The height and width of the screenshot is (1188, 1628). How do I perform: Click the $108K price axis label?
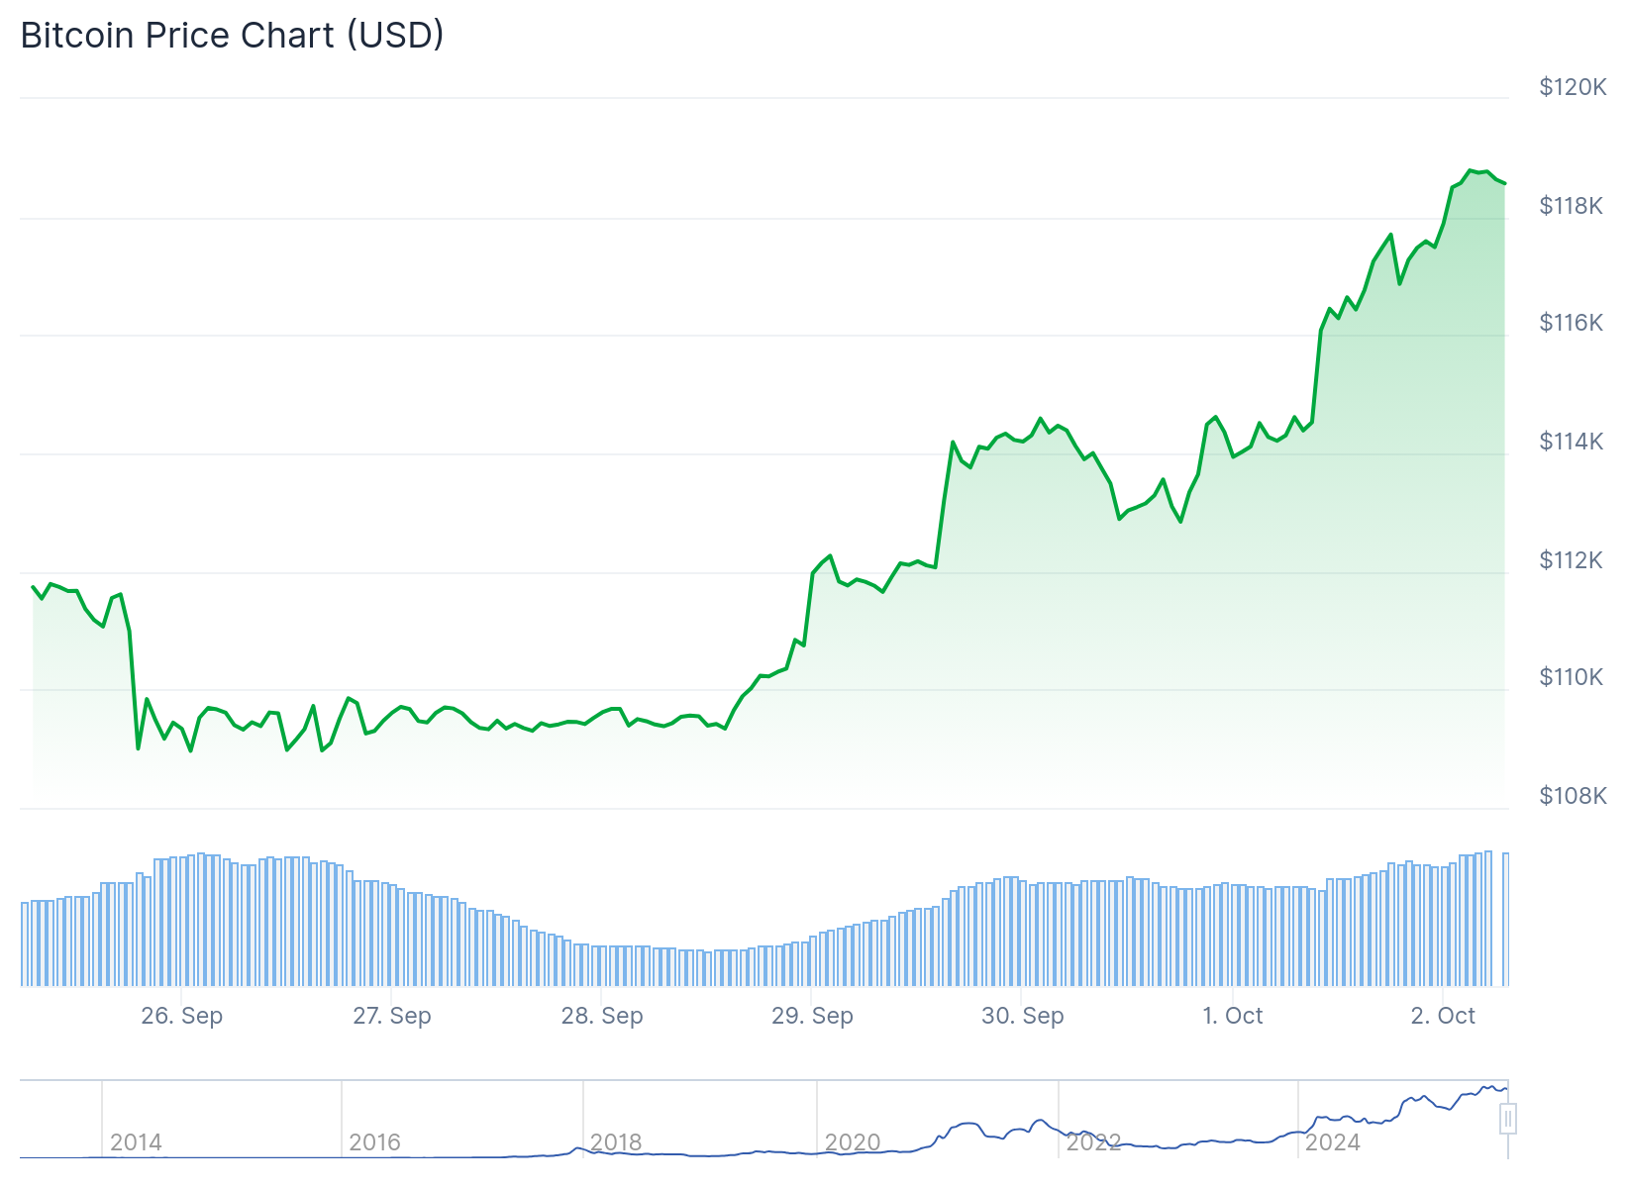pyautogui.click(x=1573, y=796)
